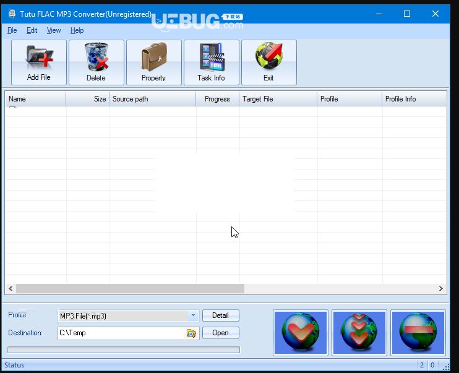Viewport: 459px width, 373px height.
Task: Click the globe with single red check
Action: tap(301, 333)
